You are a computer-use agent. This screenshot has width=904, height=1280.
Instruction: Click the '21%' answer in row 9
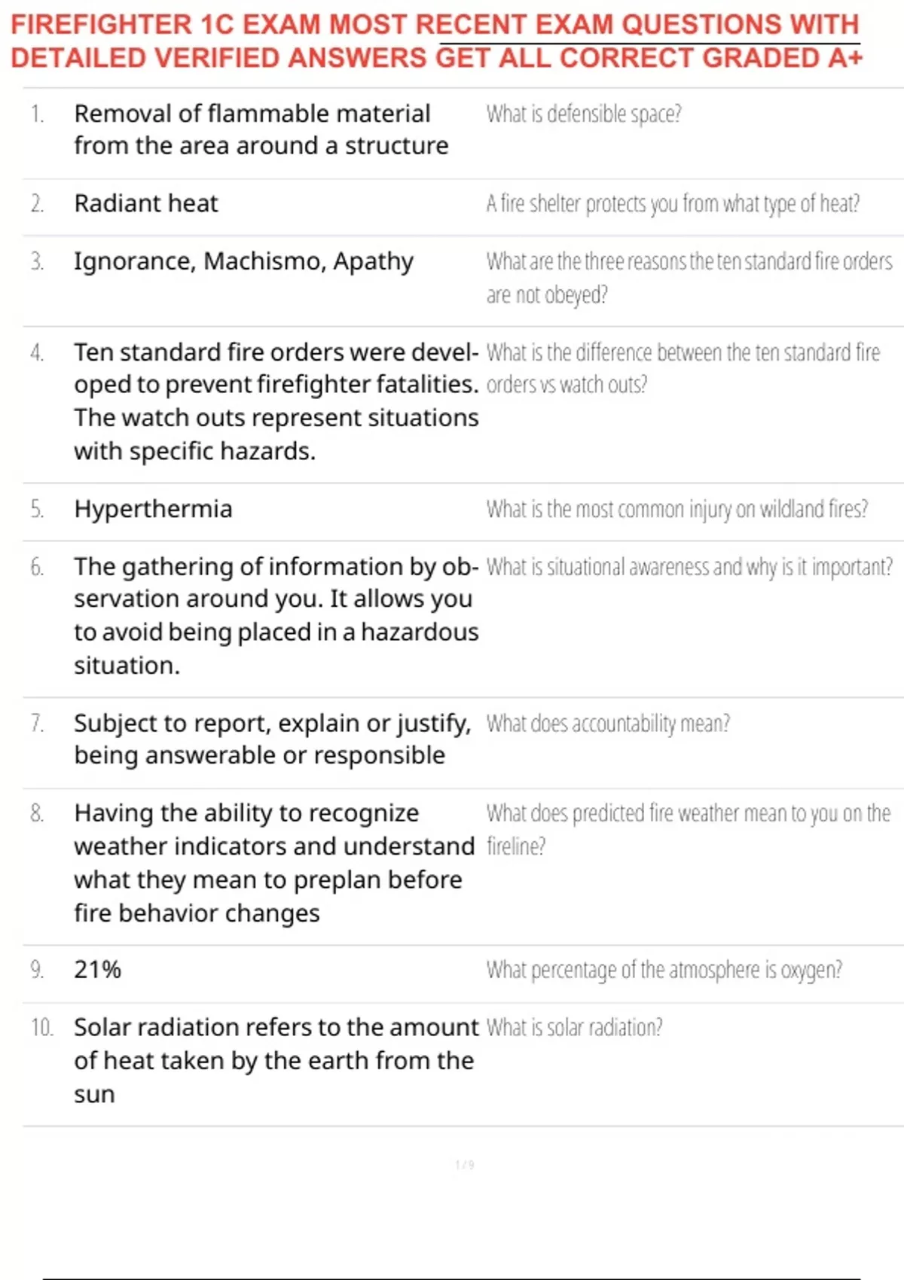[97, 969]
